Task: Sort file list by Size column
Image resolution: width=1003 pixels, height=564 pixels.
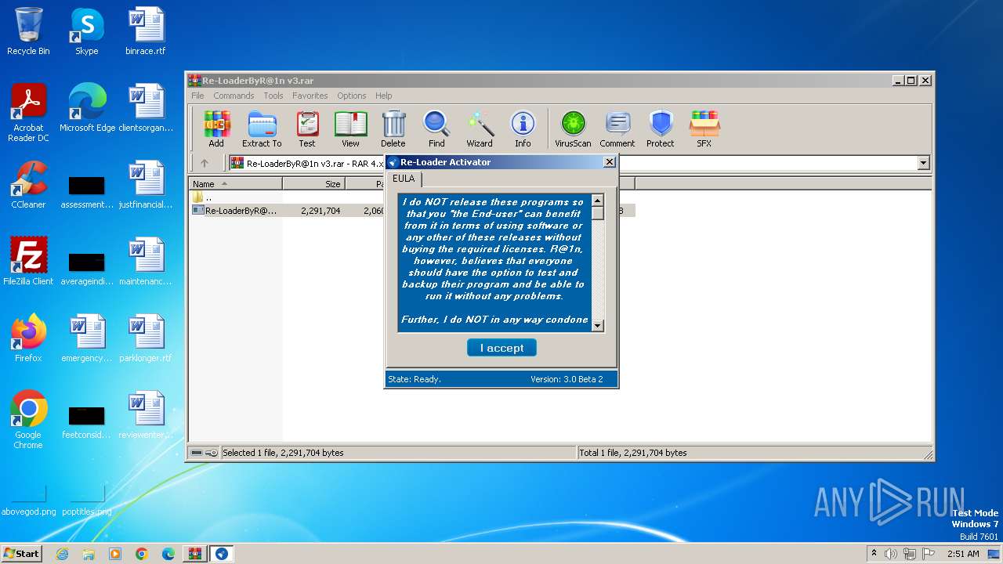Action: [x=313, y=184]
